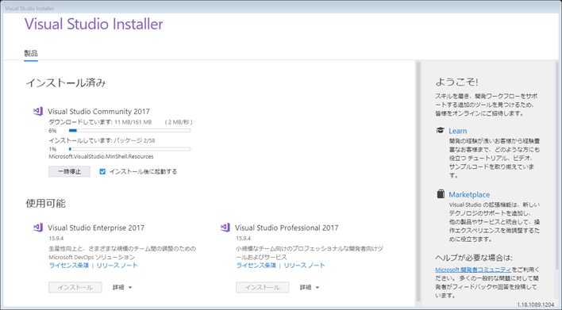The width and height of the screenshot is (562, 310).
Task: Click the download progress bar at 6%
Action: (x=129, y=131)
